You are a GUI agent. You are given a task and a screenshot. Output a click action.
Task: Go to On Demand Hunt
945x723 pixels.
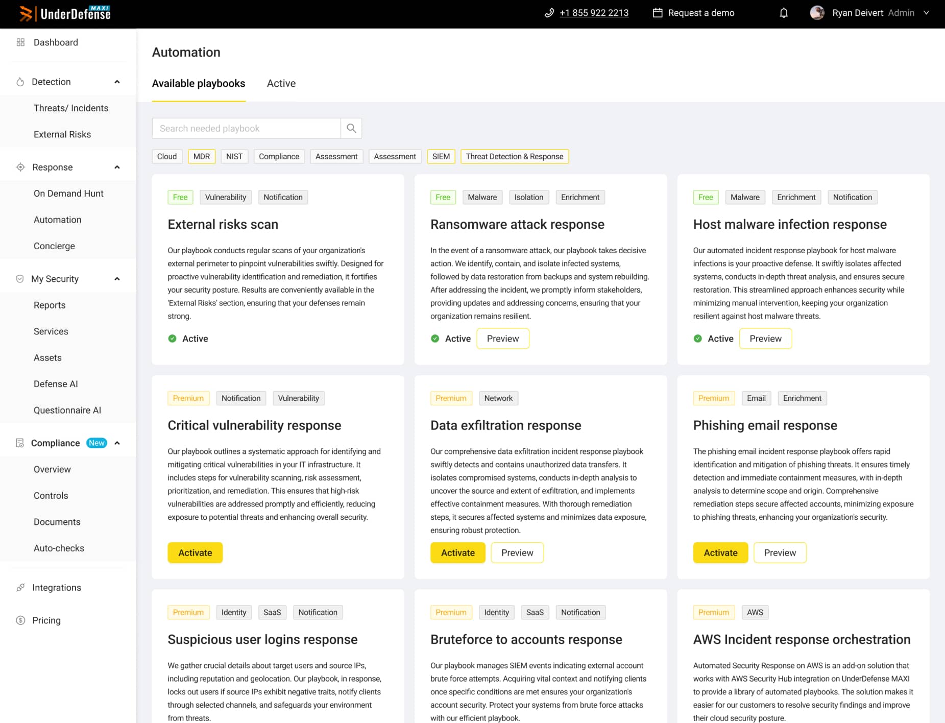68,194
